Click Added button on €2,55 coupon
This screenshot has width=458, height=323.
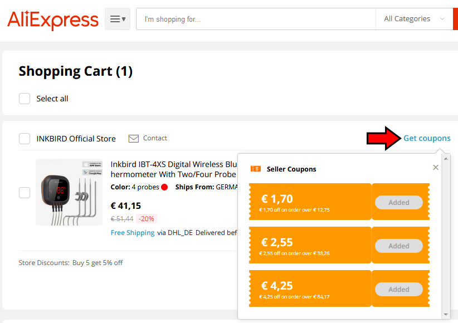pyautogui.click(x=399, y=246)
